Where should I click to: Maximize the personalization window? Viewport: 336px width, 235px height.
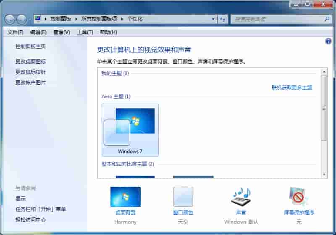307,4
